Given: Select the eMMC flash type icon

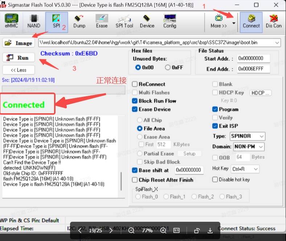Looking at the screenshot, I should coord(11,21).
